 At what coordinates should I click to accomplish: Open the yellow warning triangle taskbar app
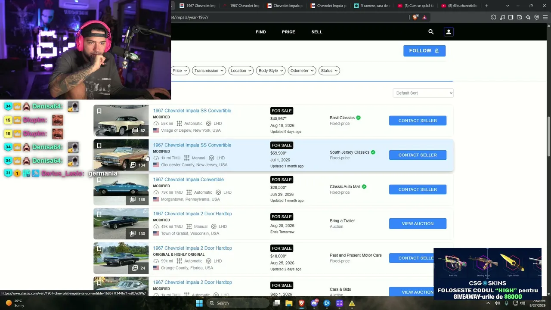352,303
